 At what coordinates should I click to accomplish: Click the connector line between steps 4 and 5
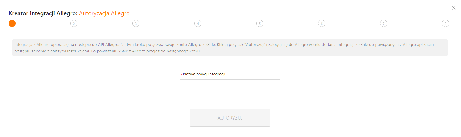(x=230, y=24)
